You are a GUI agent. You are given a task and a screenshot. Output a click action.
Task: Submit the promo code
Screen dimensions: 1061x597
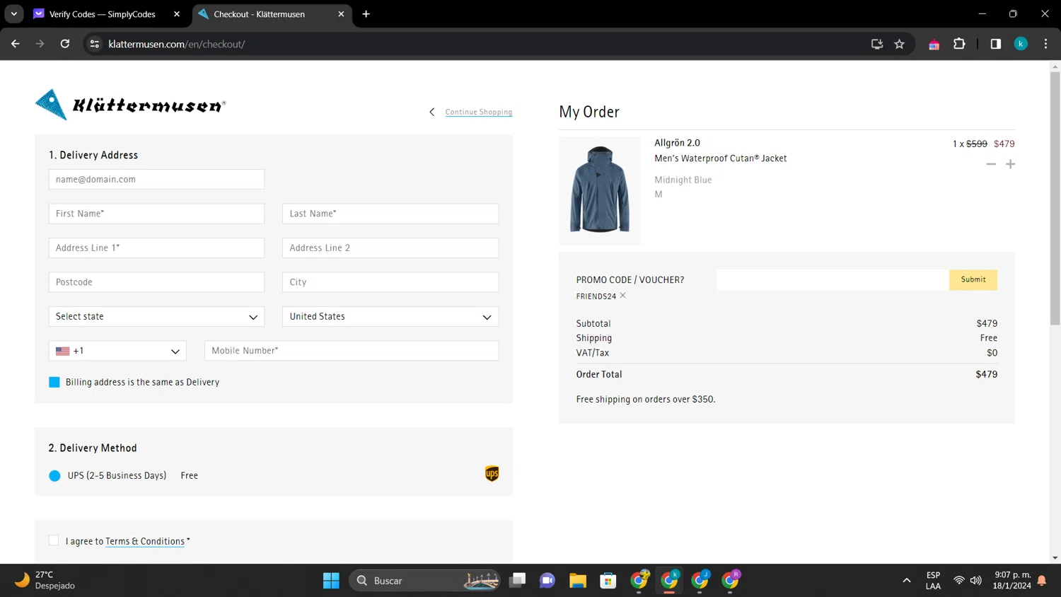pyautogui.click(x=973, y=279)
